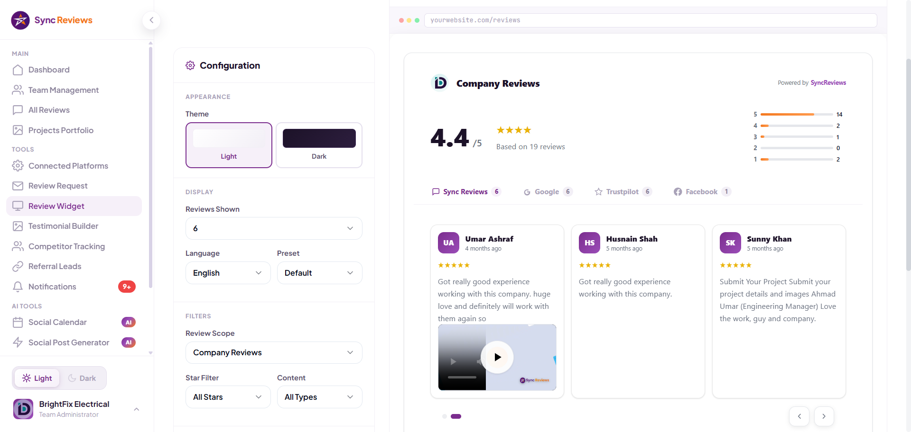Click the 9+ notifications badge
911x432 pixels.
click(x=127, y=287)
